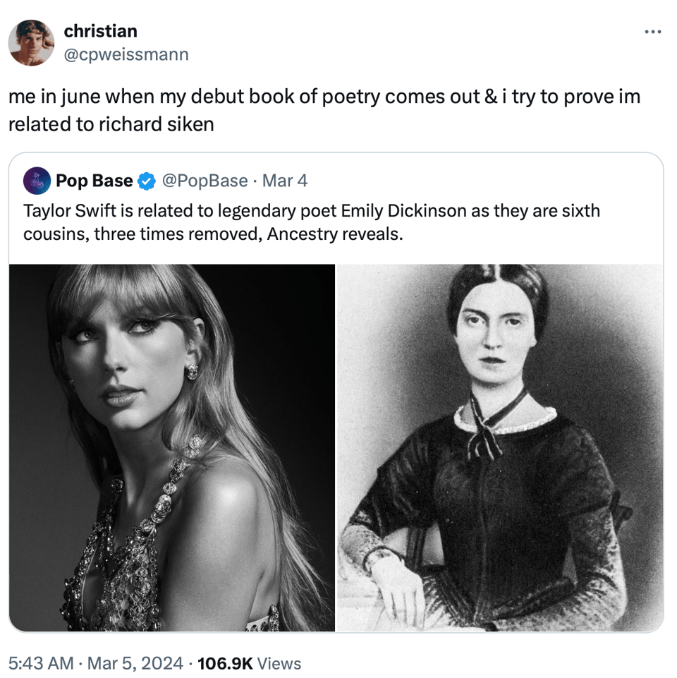This screenshot has width=677, height=678.
Task: View the 106.9K Views count
Action: (250, 663)
